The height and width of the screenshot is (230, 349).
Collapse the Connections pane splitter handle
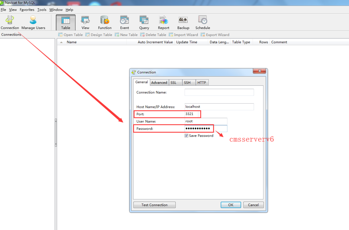pos(56,133)
